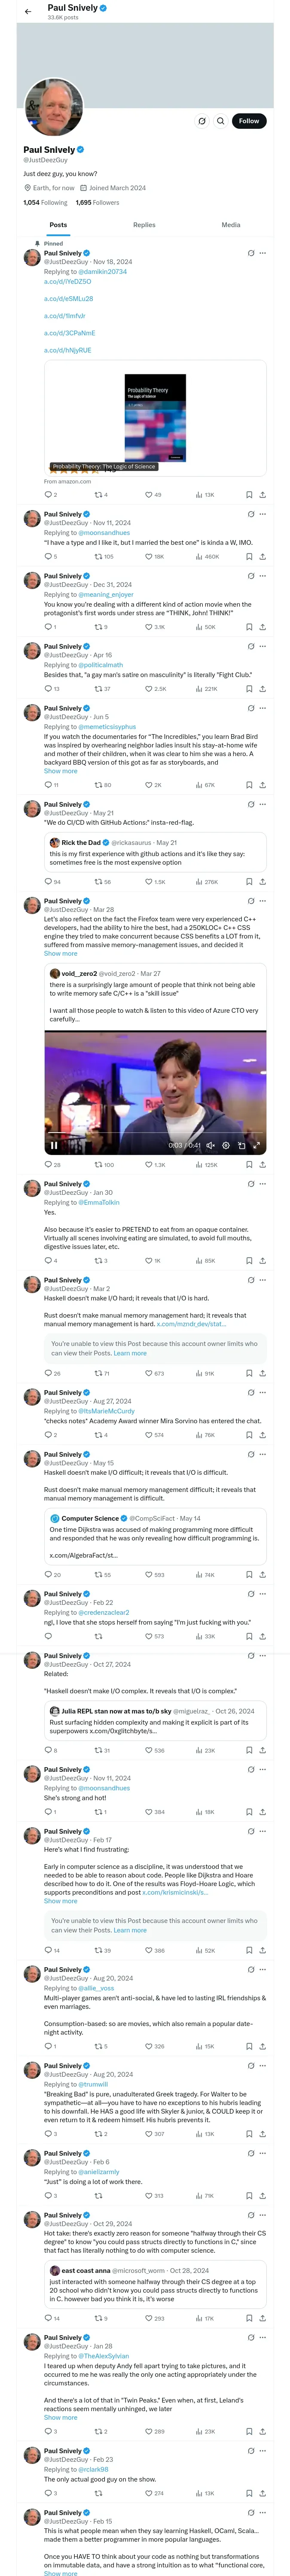Open the 1,695 Followers list
Image resolution: width=290 pixels, height=2576 pixels.
pyautogui.click(x=97, y=202)
